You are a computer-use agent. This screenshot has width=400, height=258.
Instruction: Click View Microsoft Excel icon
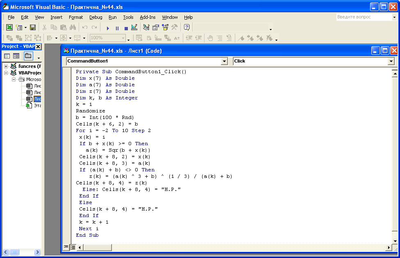(9, 27)
